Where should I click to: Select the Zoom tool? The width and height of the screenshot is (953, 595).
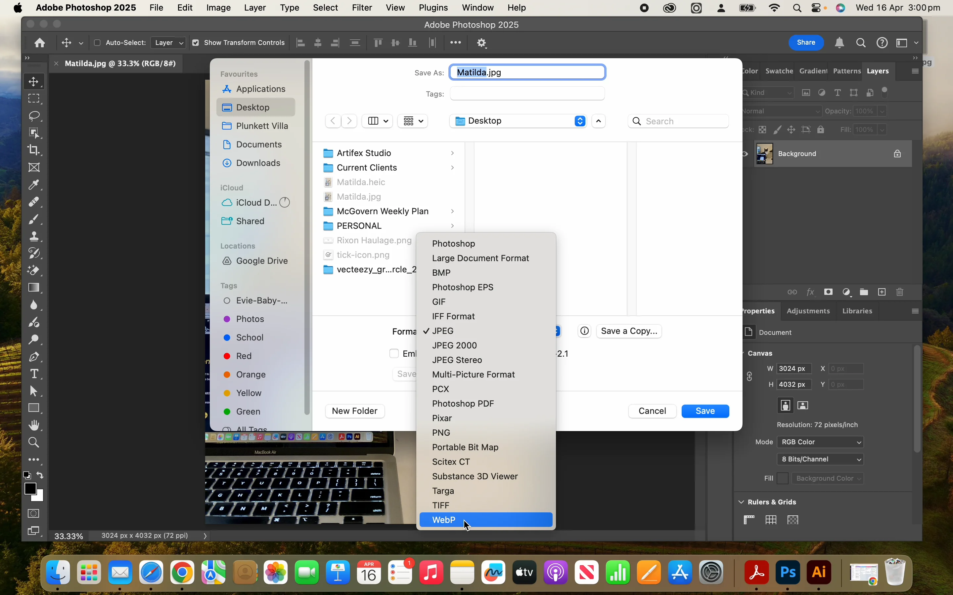click(34, 443)
